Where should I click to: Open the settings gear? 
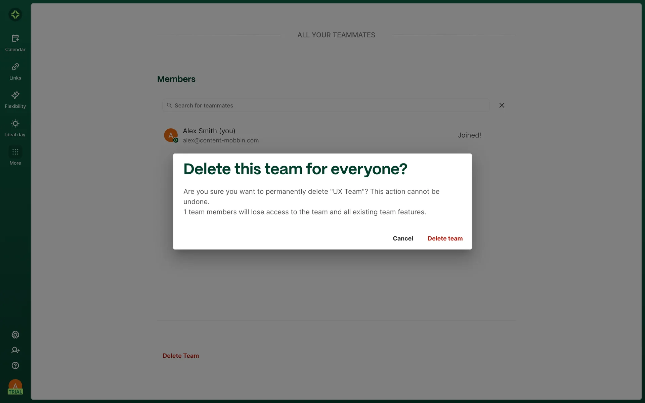pos(15,335)
